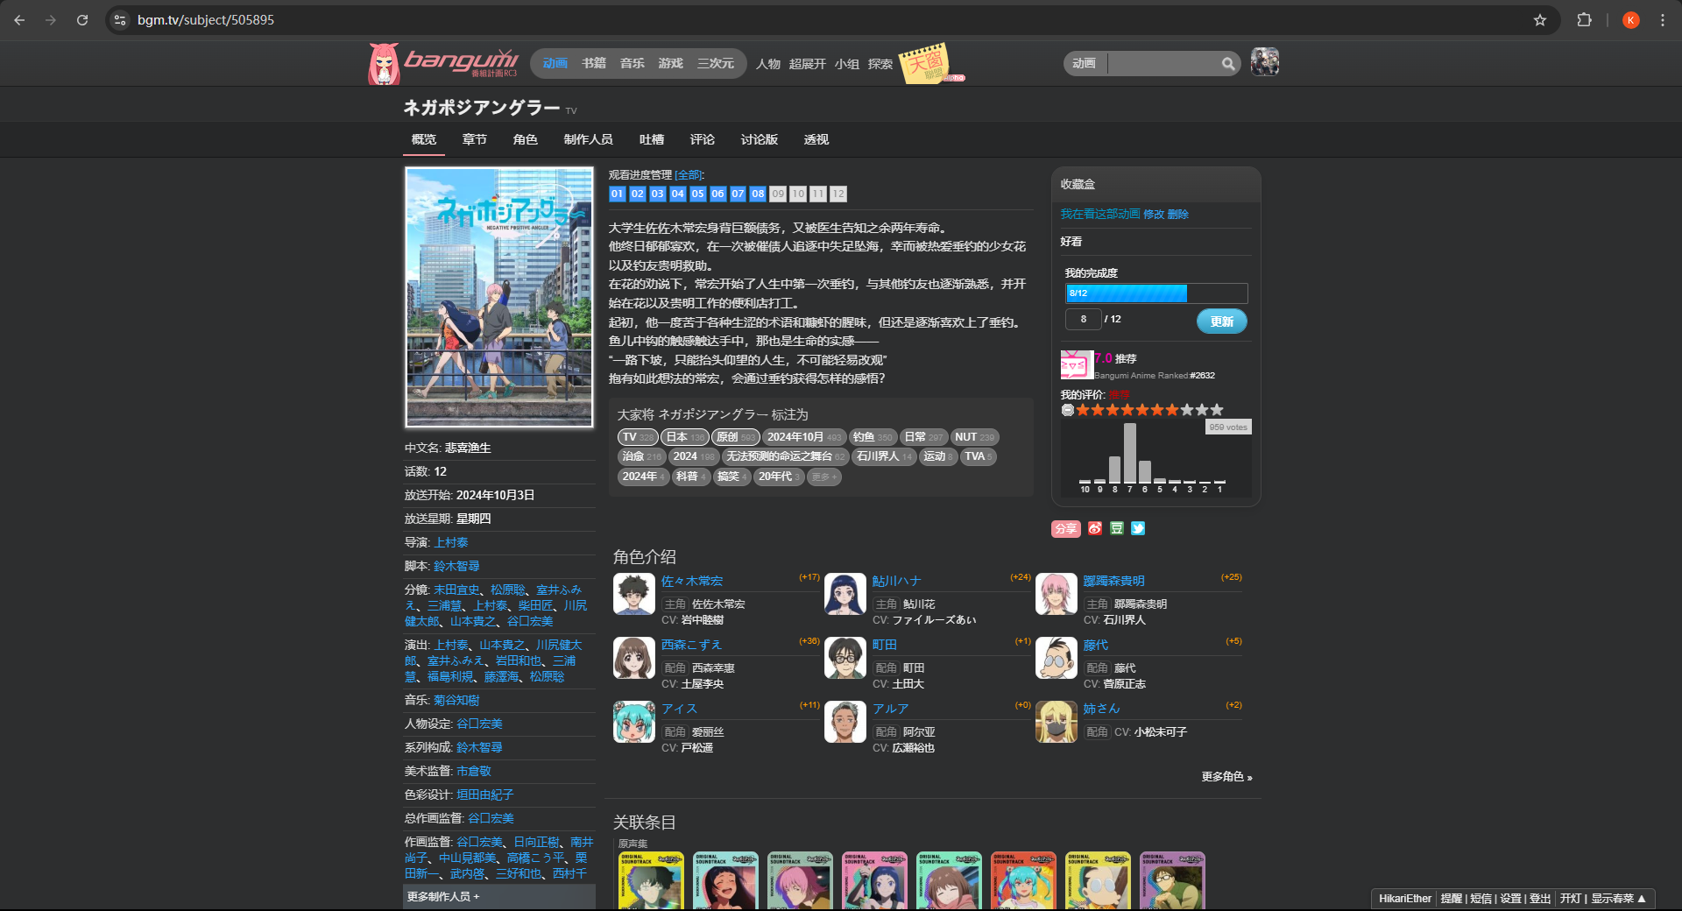Mark episode 09 as watched
Screen dimensions: 1682x911
(778, 194)
